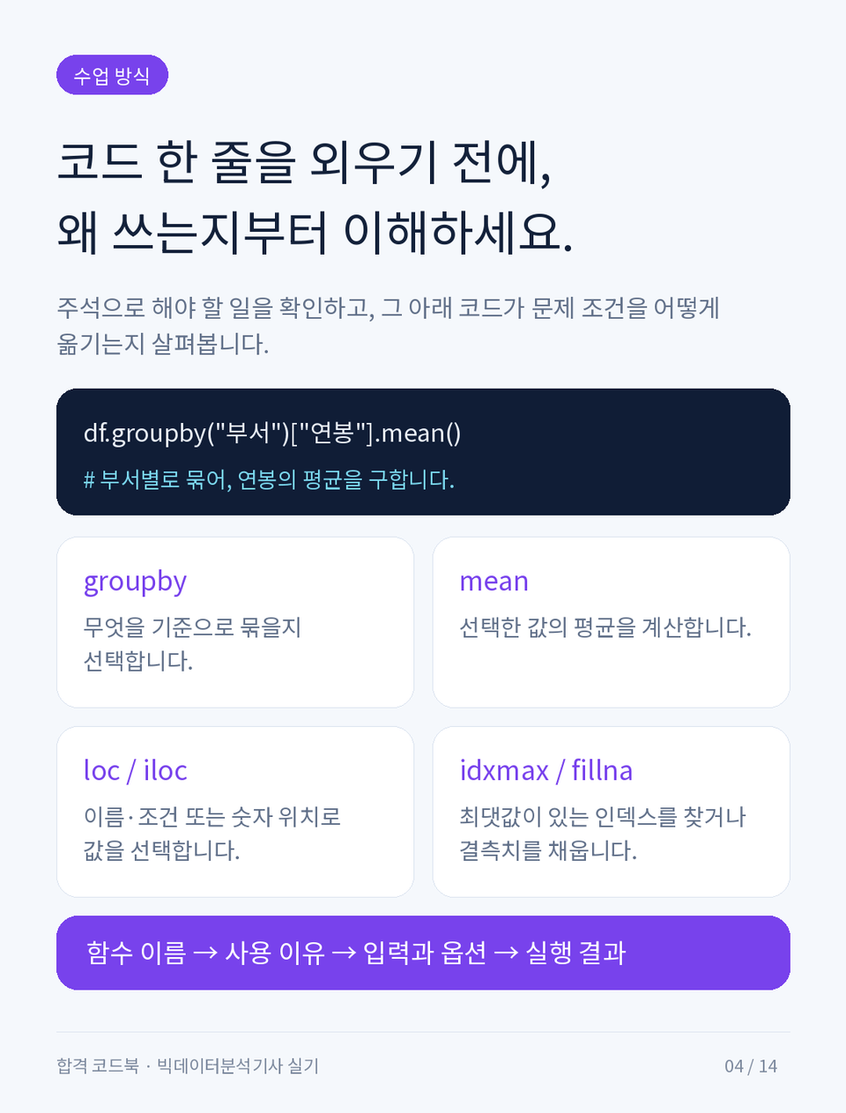
Task: Click the gray subtitle paragraph about 주석
Action: click(x=388, y=325)
